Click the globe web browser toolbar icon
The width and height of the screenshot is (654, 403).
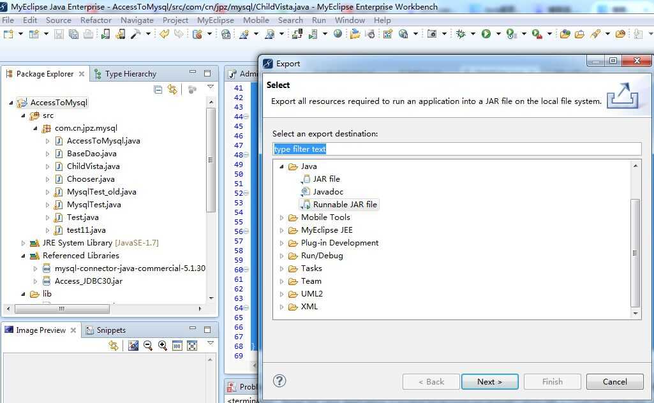(338, 34)
